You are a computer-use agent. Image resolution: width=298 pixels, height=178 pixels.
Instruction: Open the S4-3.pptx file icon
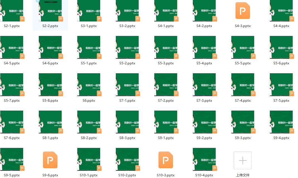[242, 11]
